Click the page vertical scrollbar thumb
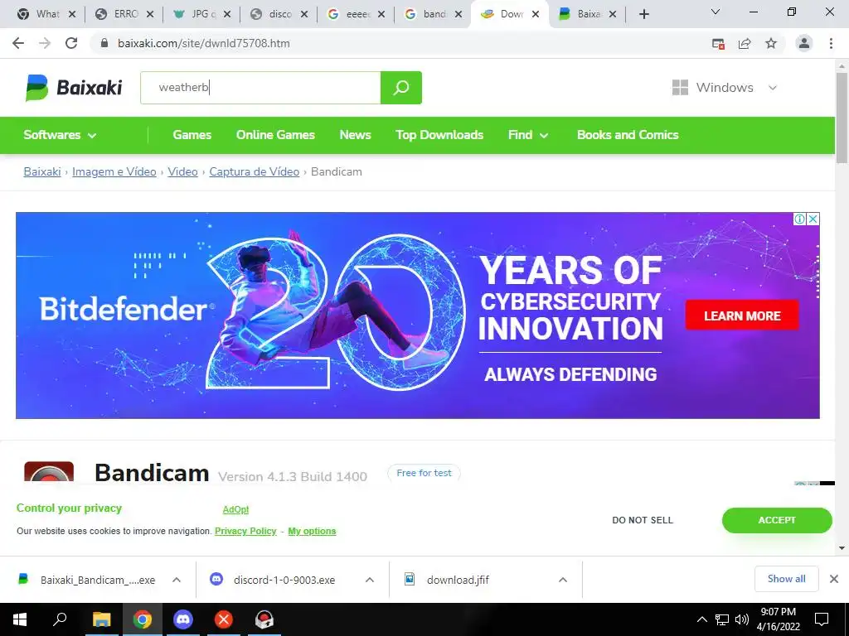This screenshot has width=849, height=636. click(842, 118)
